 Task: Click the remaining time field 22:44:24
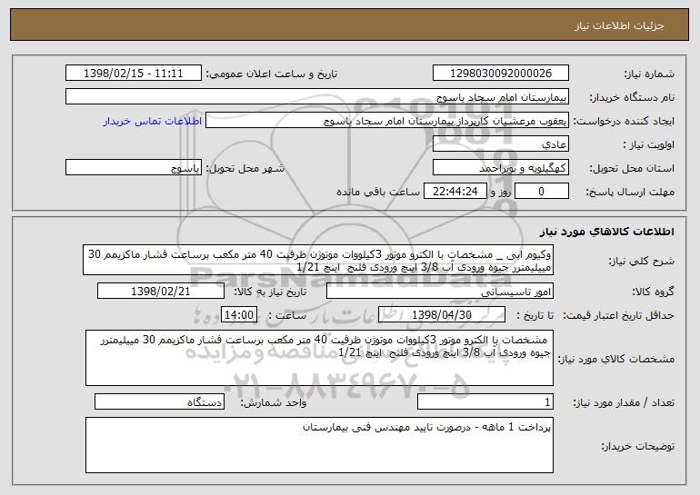[x=455, y=192]
